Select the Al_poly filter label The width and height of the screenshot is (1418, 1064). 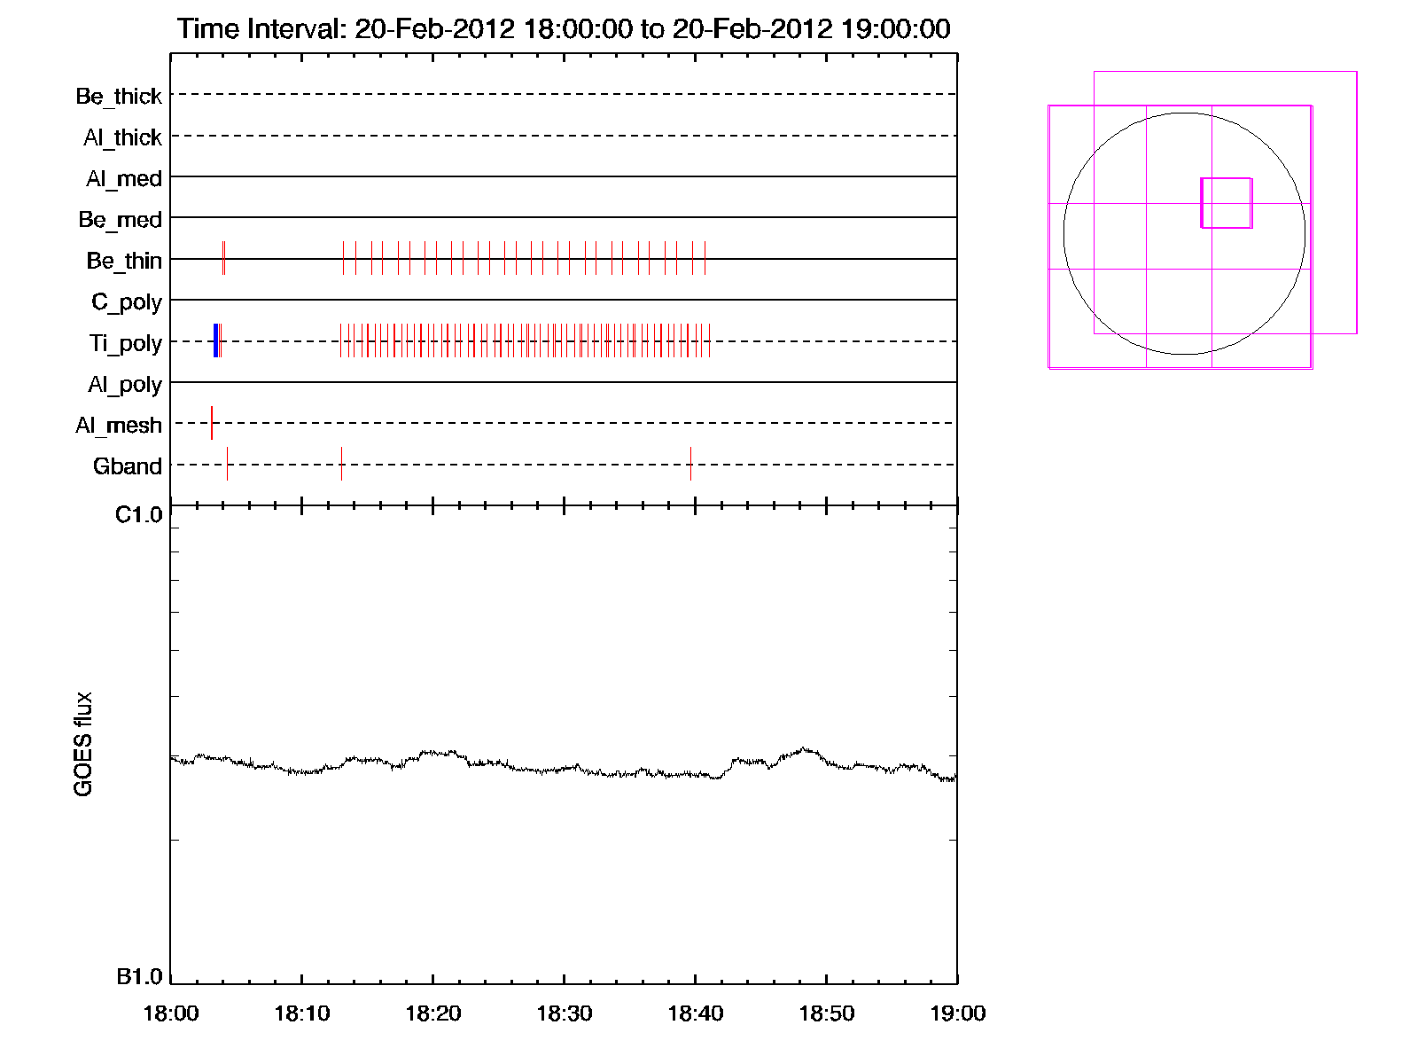click(x=125, y=384)
